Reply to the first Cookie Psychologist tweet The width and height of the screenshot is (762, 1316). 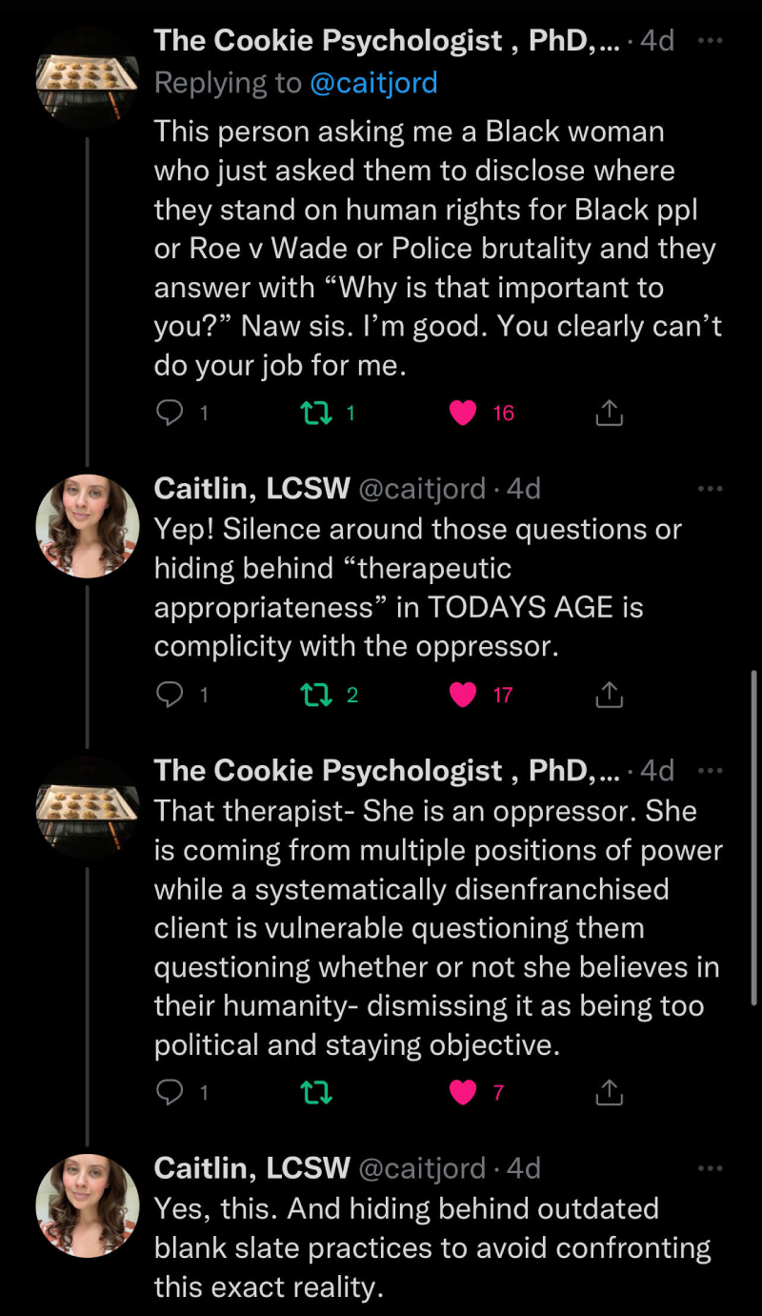pos(170,413)
